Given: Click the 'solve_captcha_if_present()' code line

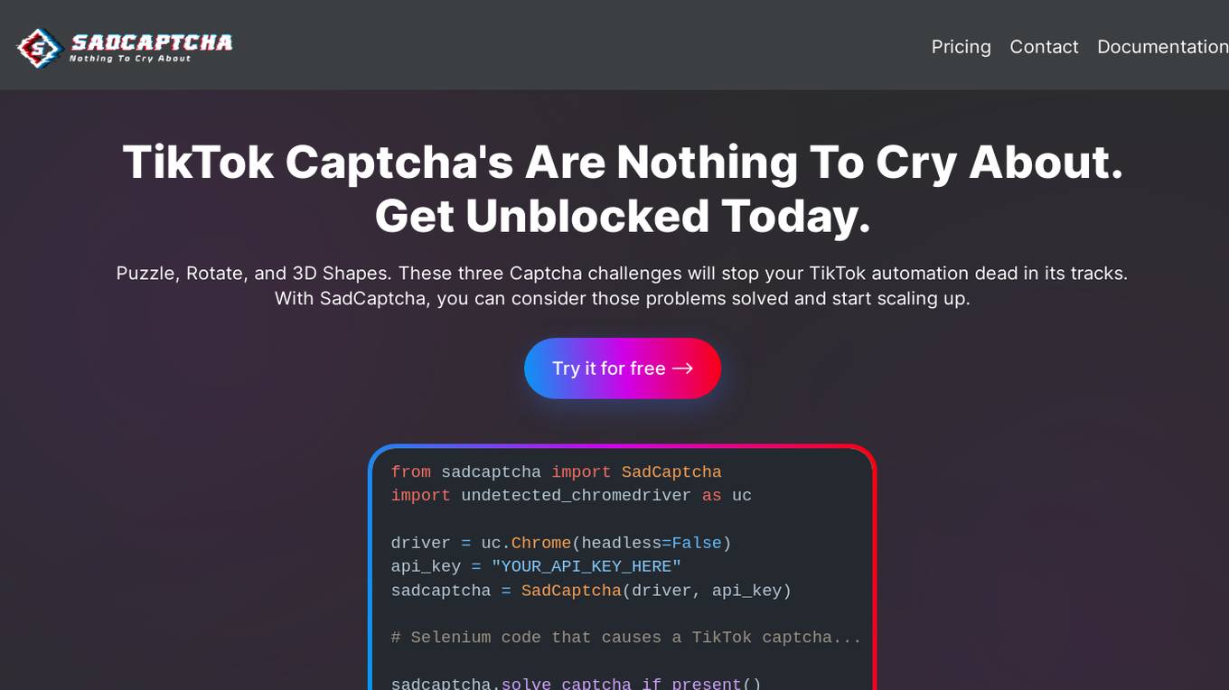Looking at the screenshot, I should 576,684.
